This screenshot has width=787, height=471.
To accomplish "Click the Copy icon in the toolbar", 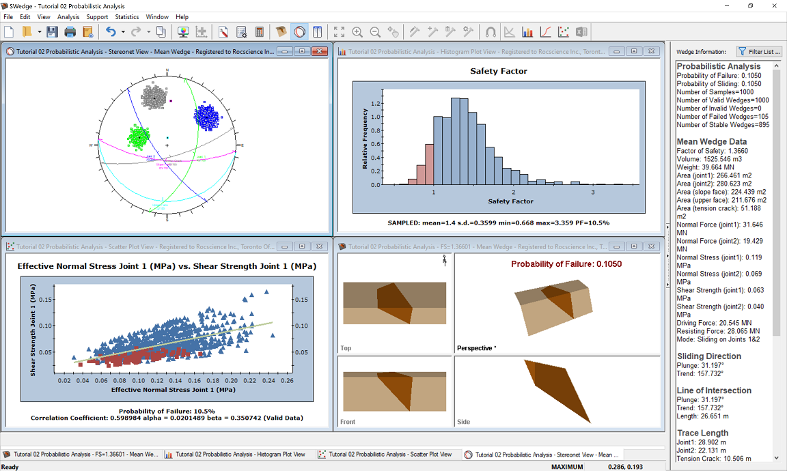I will point(162,31).
